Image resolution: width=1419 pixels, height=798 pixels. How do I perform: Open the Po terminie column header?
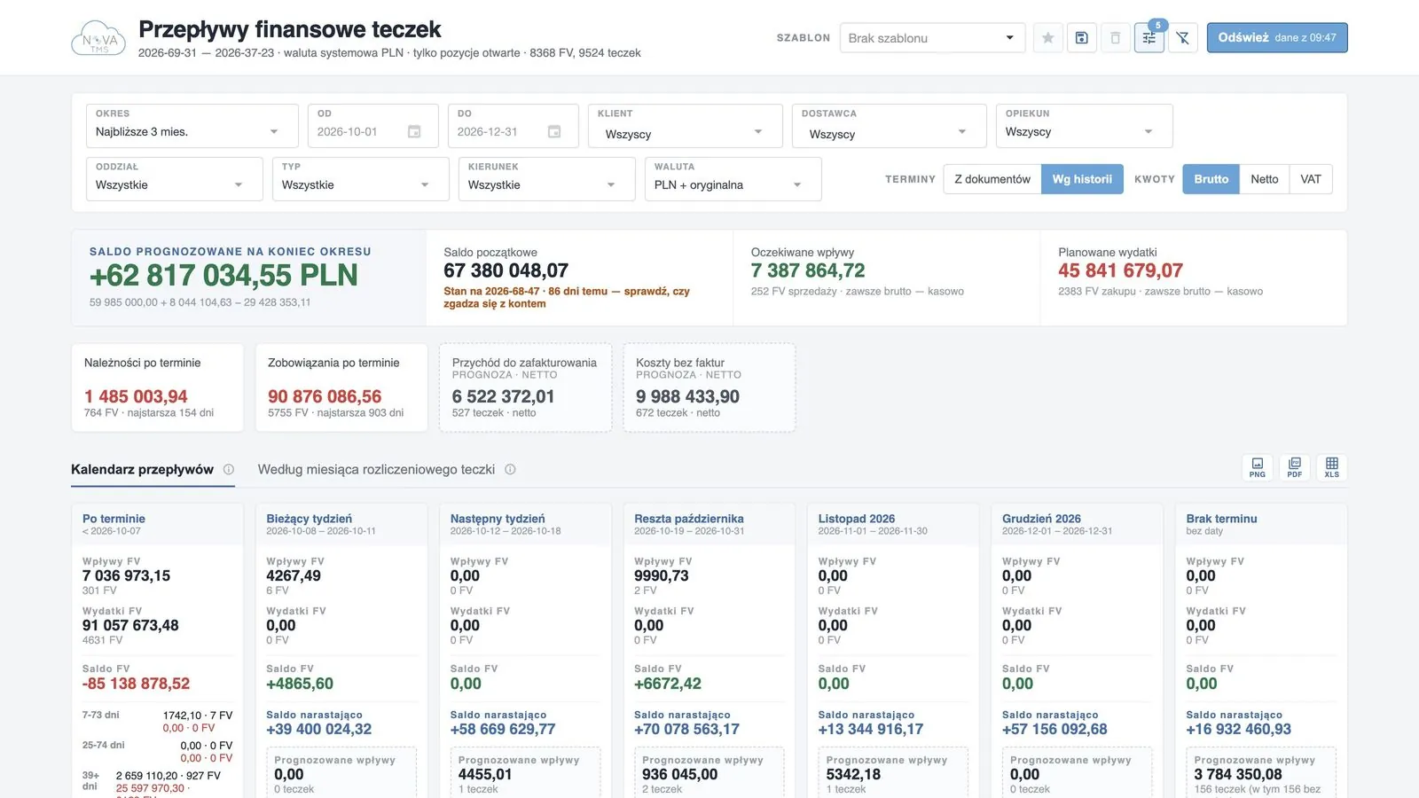tap(157, 524)
